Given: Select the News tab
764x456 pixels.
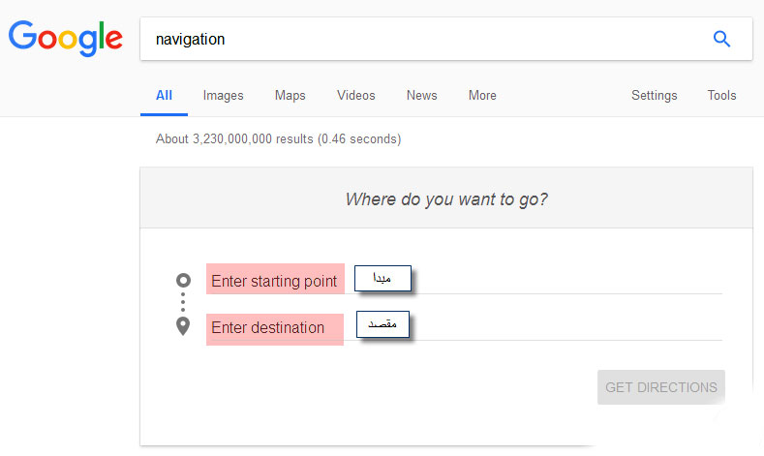Looking at the screenshot, I should point(421,95).
